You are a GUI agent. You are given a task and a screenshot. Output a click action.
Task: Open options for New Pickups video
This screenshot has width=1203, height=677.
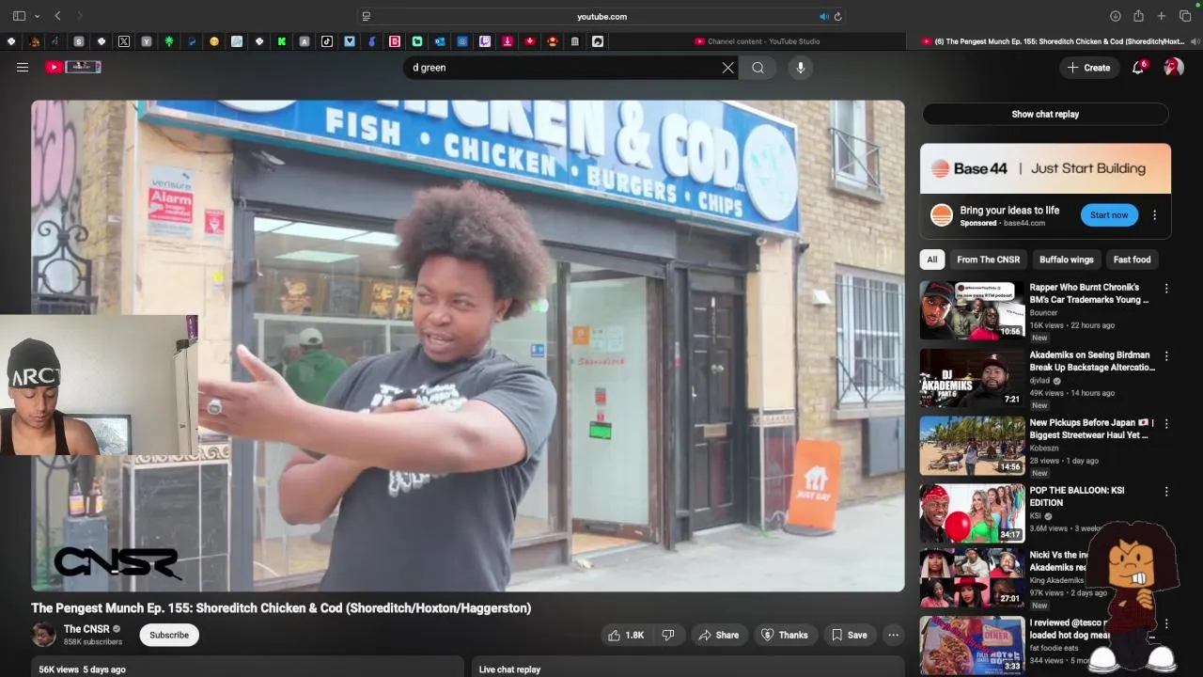[x=1166, y=424]
